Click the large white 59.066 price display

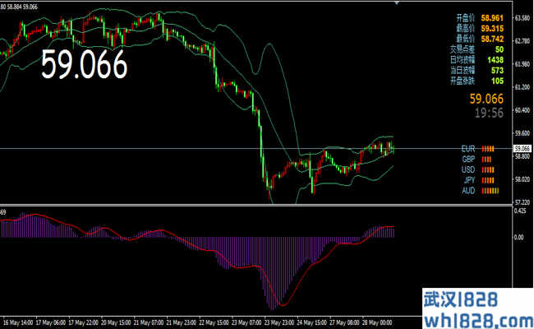(85, 65)
